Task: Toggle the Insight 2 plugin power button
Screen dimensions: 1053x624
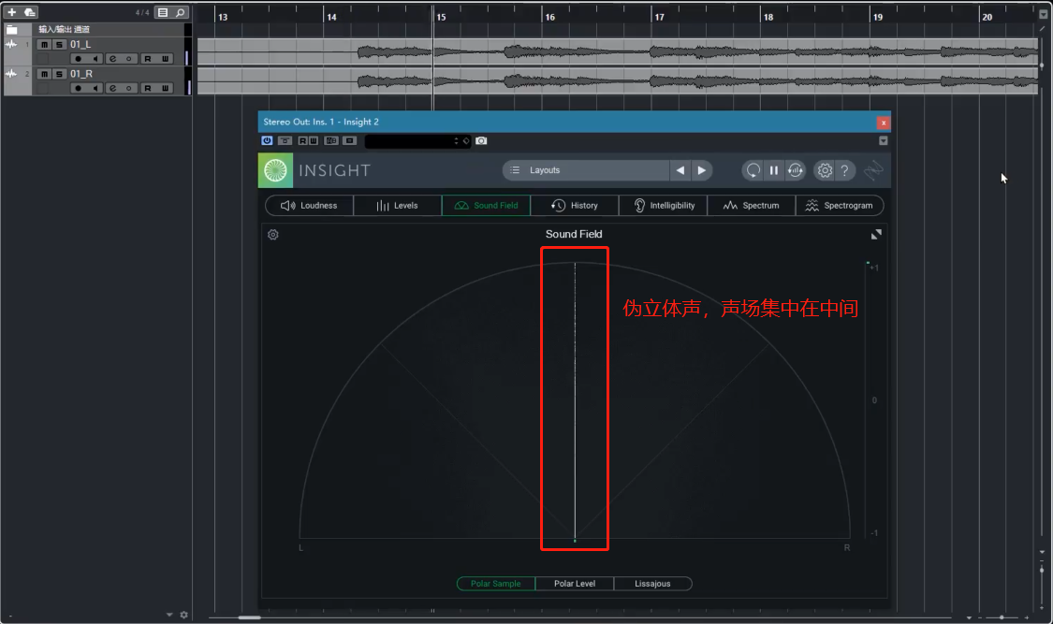Action: 268,141
